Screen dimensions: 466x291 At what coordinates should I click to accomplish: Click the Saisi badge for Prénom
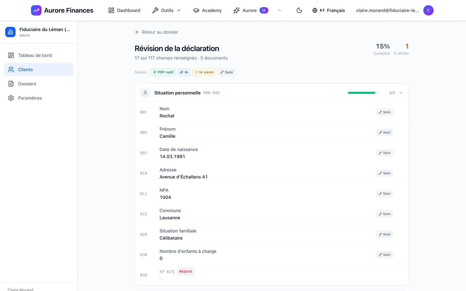point(384,132)
